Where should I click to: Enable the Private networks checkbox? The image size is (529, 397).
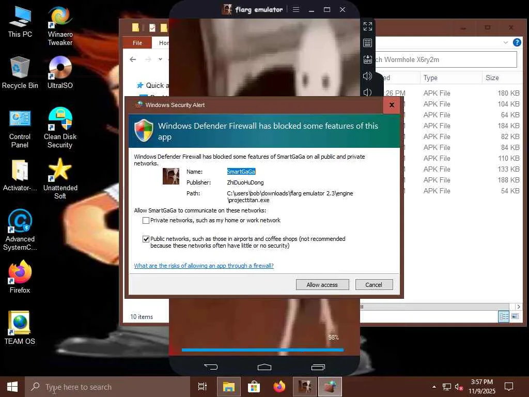pos(146,220)
